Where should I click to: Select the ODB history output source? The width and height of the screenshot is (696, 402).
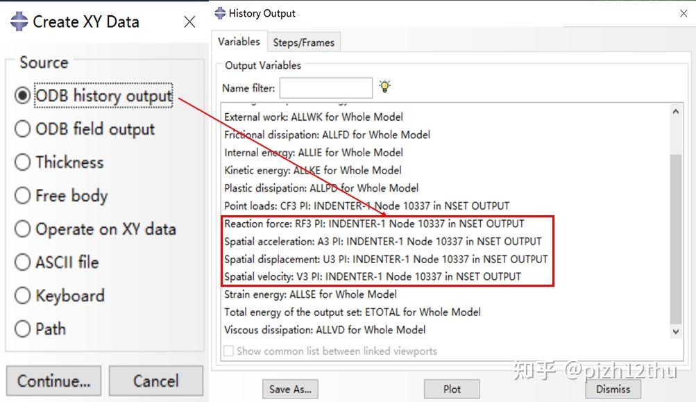tap(22, 97)
